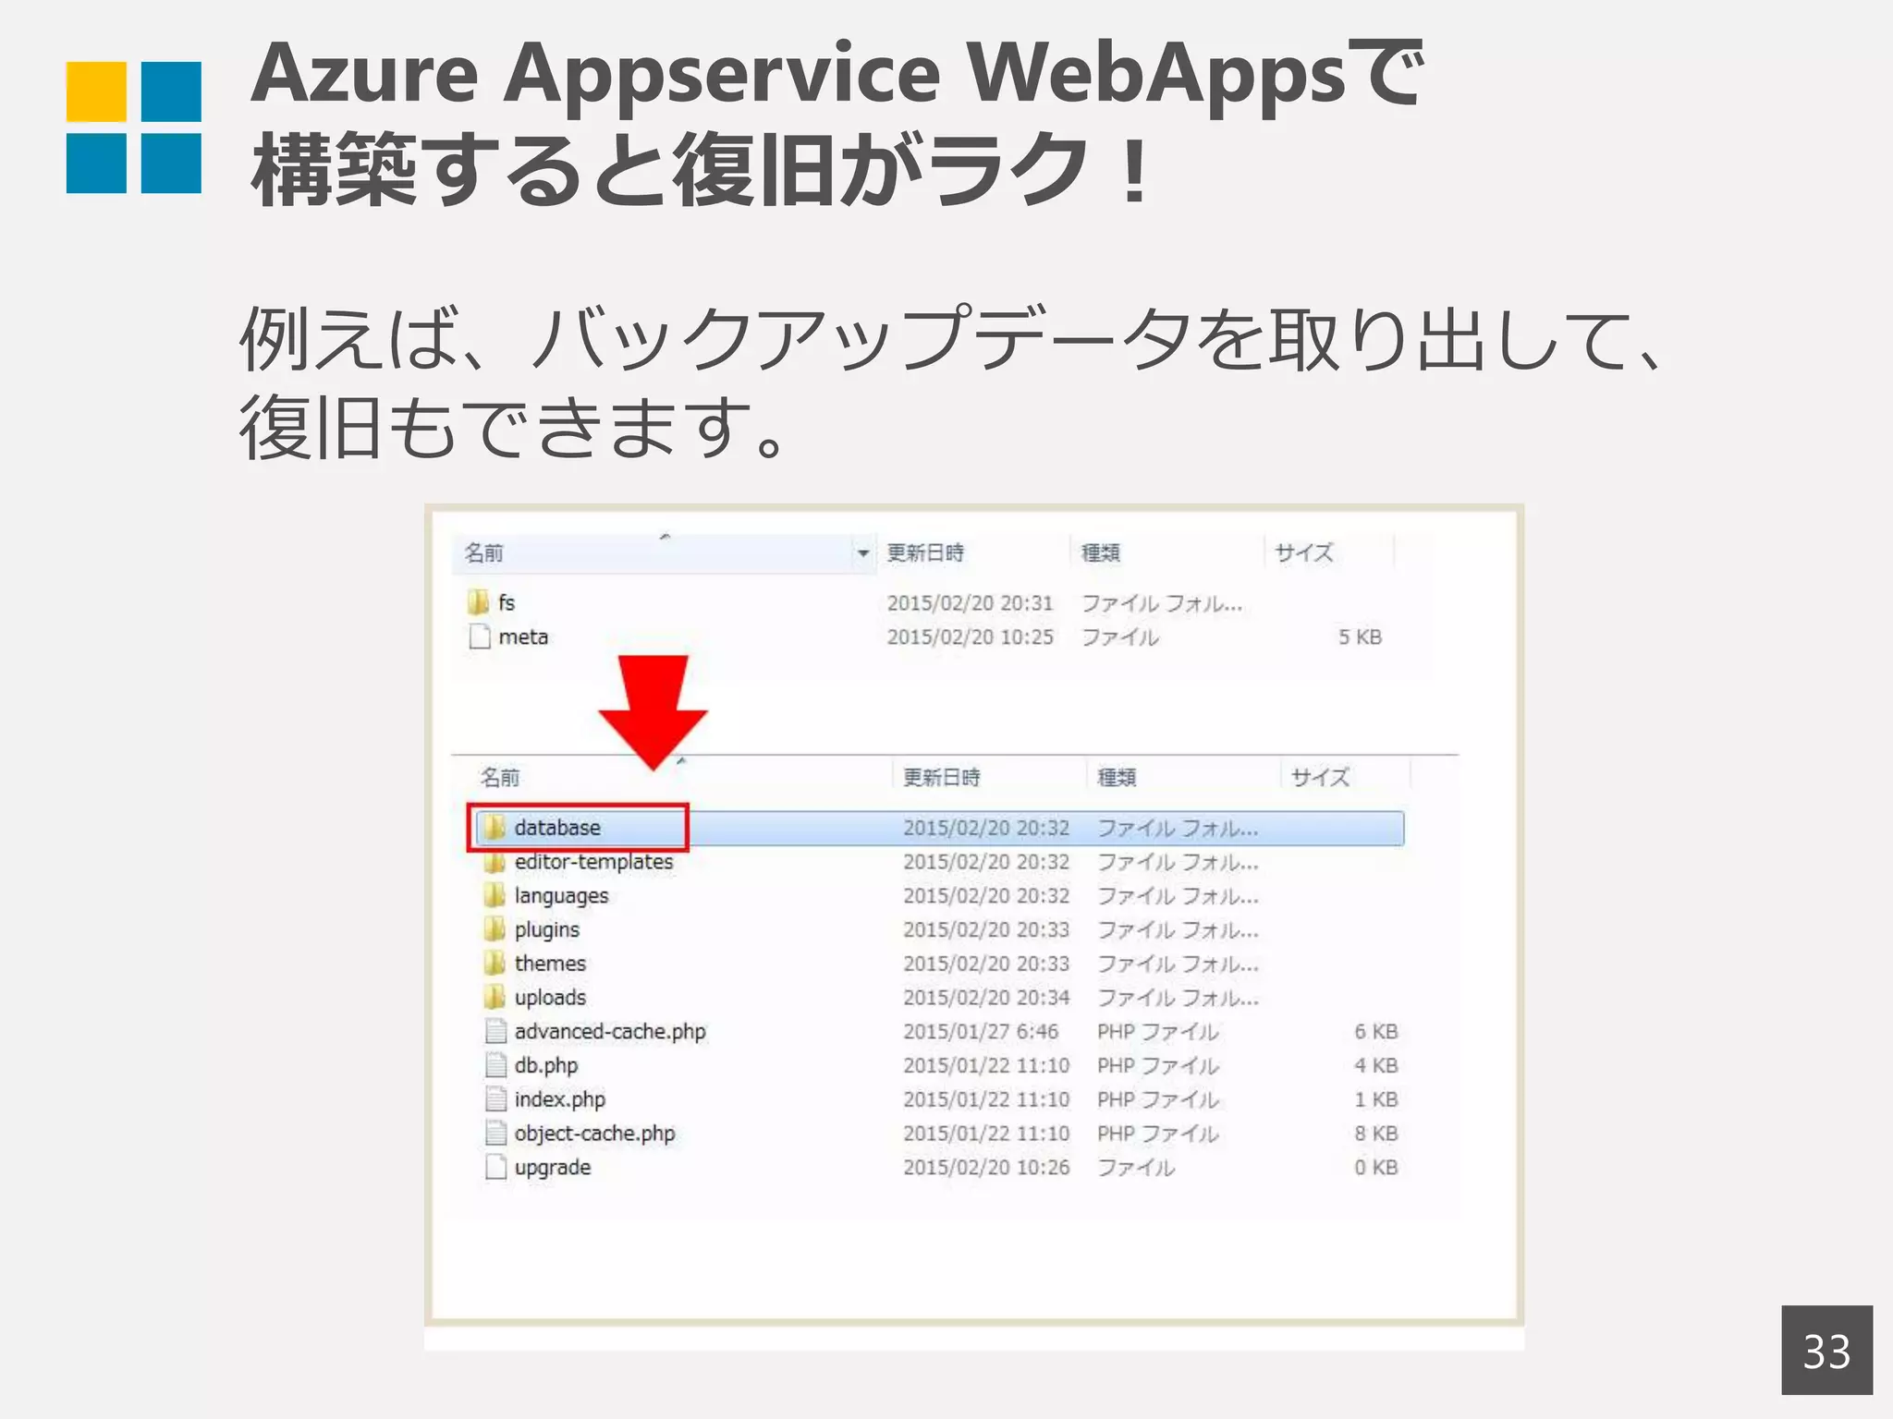
Task: Open the uploads folder icon
Action: [495, 997]
